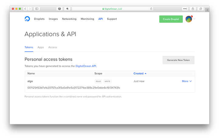Open the user avatar account menu
The height and width of the screenshot is (138, 219).
pyautogui.click(x=189, y=19)
